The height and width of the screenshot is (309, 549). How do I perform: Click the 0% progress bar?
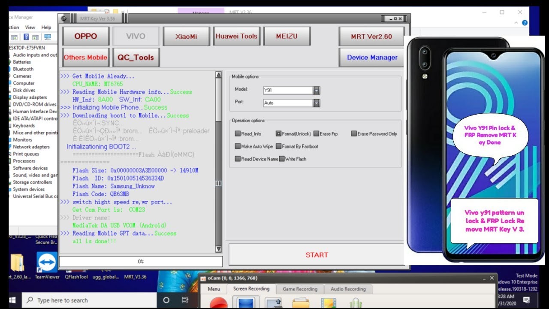(141, 261)
